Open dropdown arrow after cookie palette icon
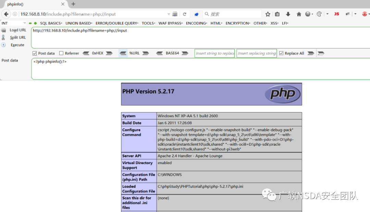The image size is (370, 212). coord(327,14)
